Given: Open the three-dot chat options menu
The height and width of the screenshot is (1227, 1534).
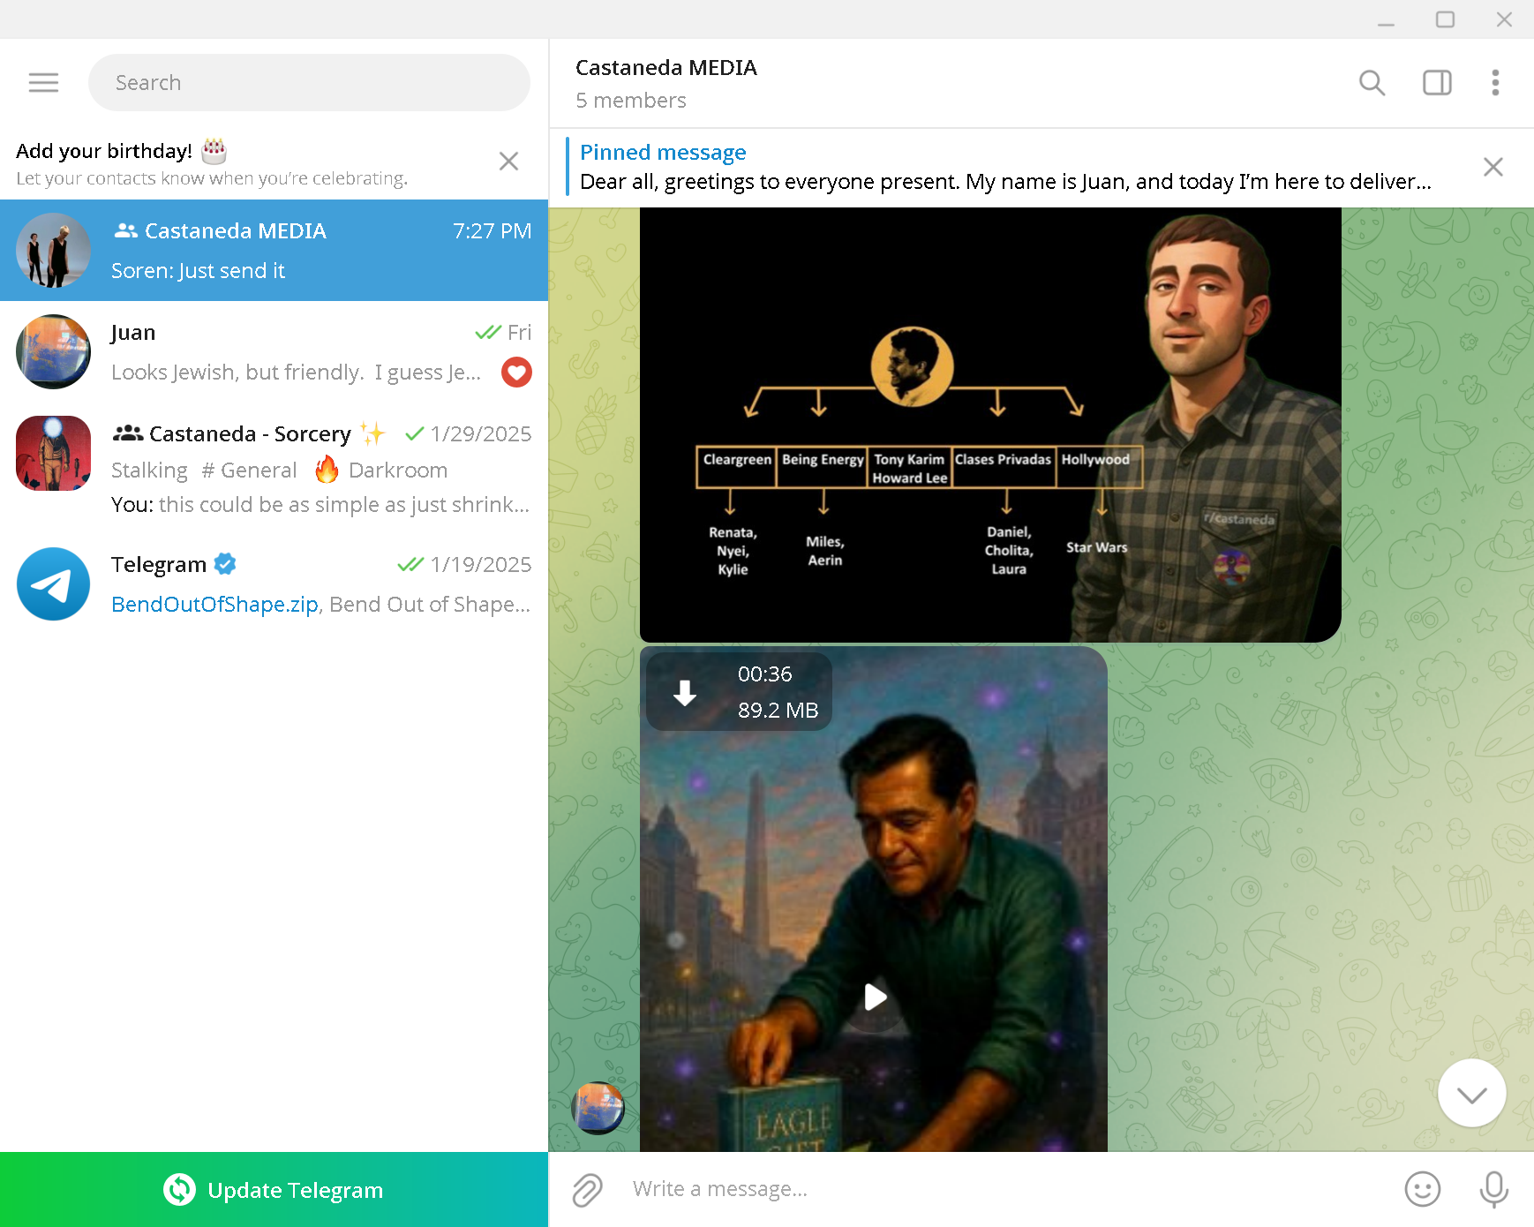Looking at the screenshot, I should [x=1494, y=83].
